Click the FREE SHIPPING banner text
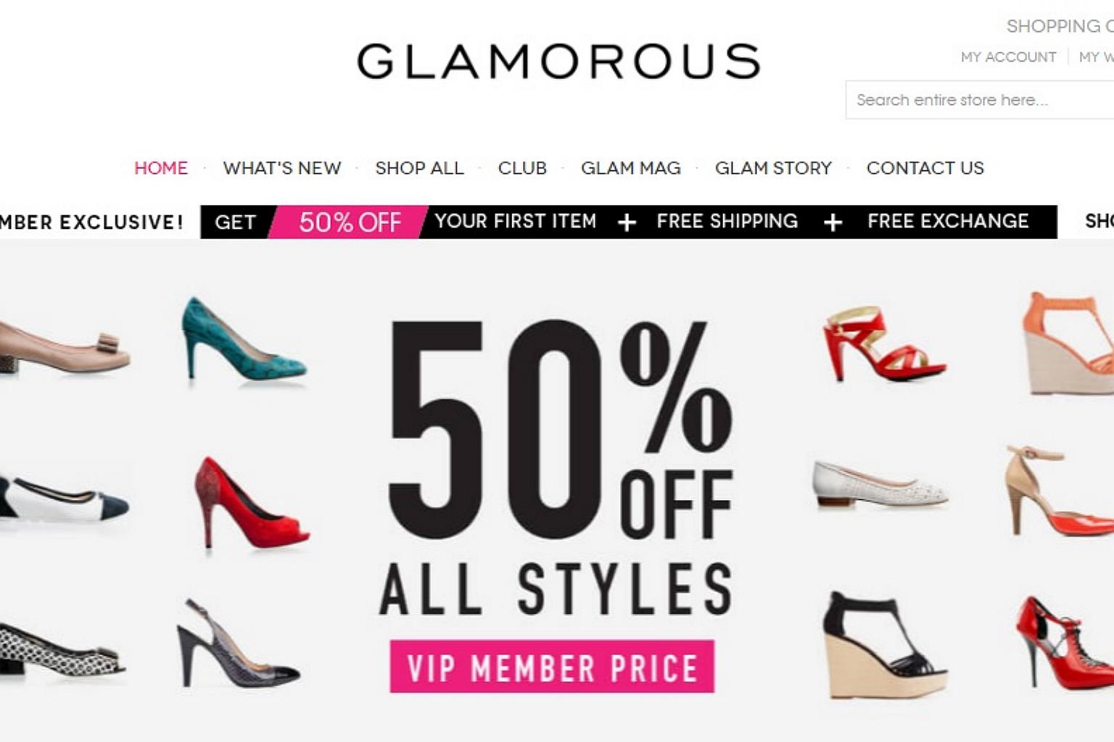 coord(727,221)
